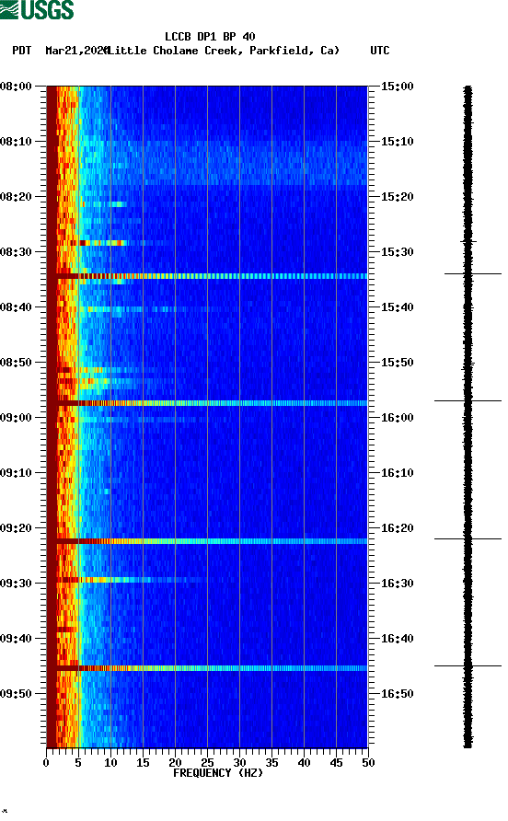Click the 30 Hz frequency tick label
Image resolution: width=508 pixels, height=821 pixels.
(x=239, y=763)
